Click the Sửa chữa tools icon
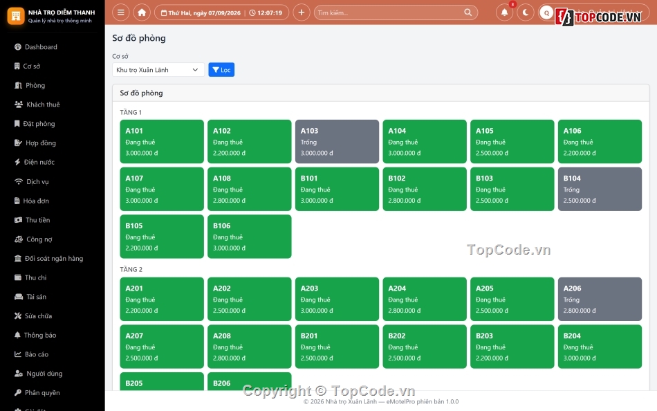Viewport: 657px width, 411px height. tap(17, 316)
